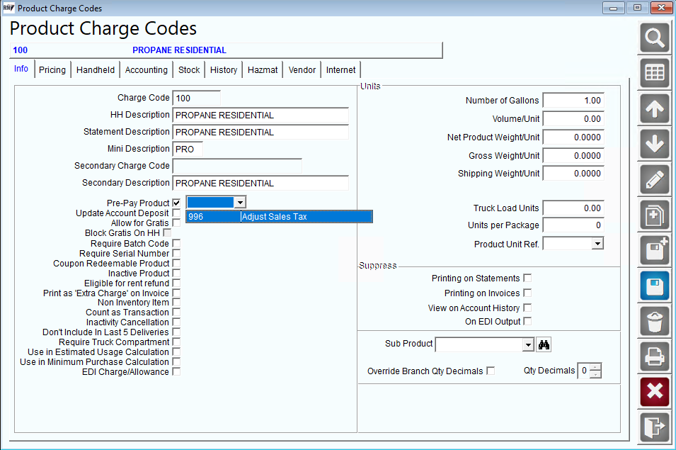
Task: Click the binoculars beside Sub Product
Action: tap(544, 344)
